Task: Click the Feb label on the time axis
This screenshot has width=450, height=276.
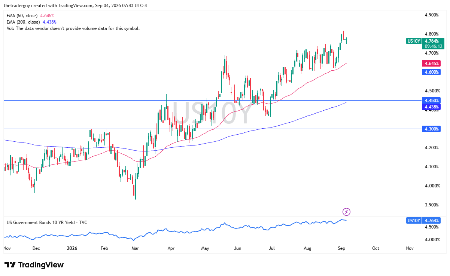Action: click(104, 248)
